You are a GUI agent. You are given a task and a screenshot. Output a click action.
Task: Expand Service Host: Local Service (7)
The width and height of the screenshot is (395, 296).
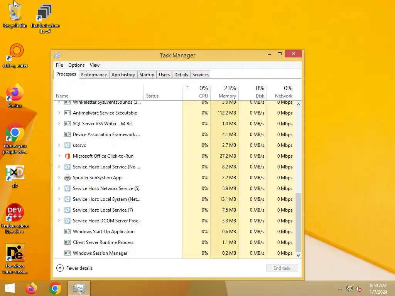(x=59, y=210)
